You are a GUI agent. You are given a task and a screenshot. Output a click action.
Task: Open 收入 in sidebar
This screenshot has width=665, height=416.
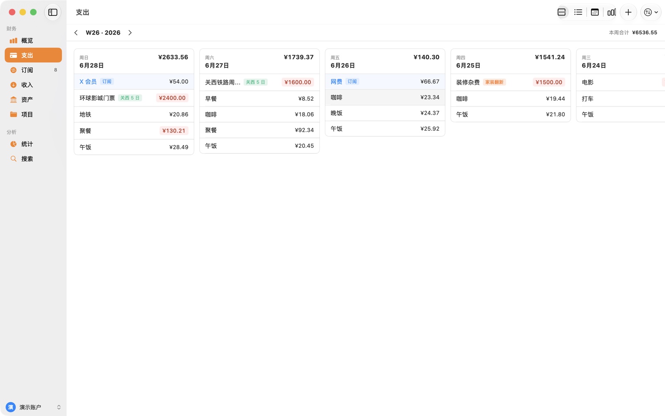click(x=33, y=85)
